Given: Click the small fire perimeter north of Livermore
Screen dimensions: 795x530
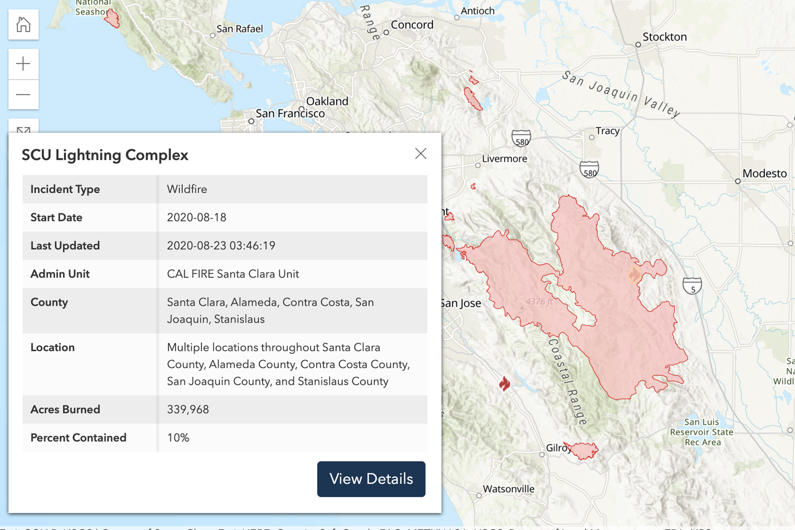Looking at the screenshot, I should coord(473,99).
